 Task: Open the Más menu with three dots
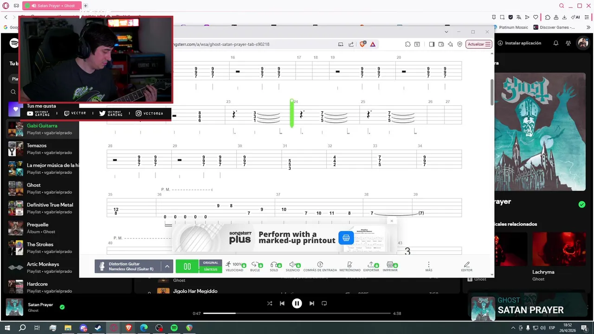click(428, 266)
